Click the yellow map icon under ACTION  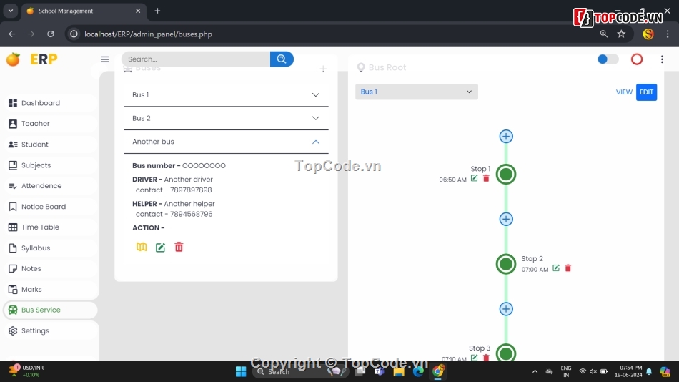tap(142, 247)
